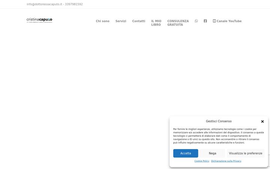The image size is (270, 169).
Task: Open the Contatti menu item
Action: [x=139, y=21]
